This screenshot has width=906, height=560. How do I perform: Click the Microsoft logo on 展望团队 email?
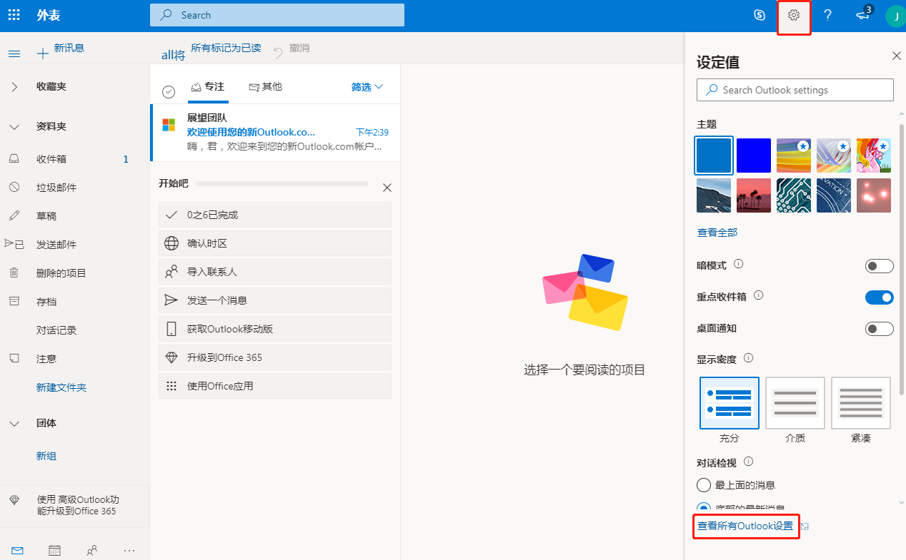point(169,125)
